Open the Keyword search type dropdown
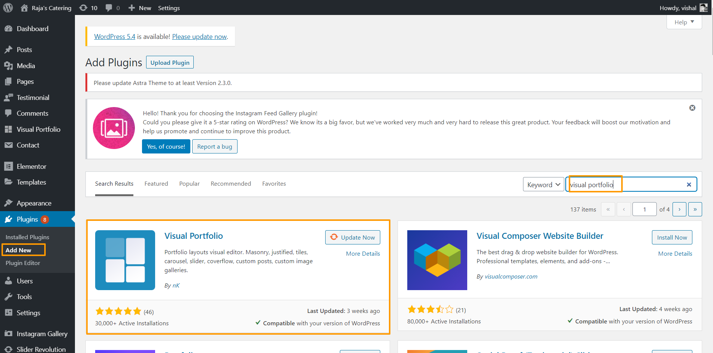 (x=543, y=185)
